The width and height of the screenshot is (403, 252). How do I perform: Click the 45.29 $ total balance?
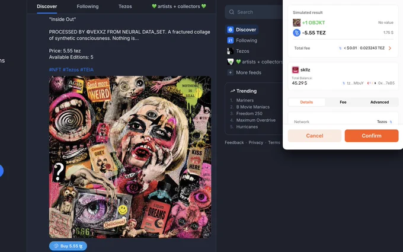pyautogui.click(x=299, y=83)
